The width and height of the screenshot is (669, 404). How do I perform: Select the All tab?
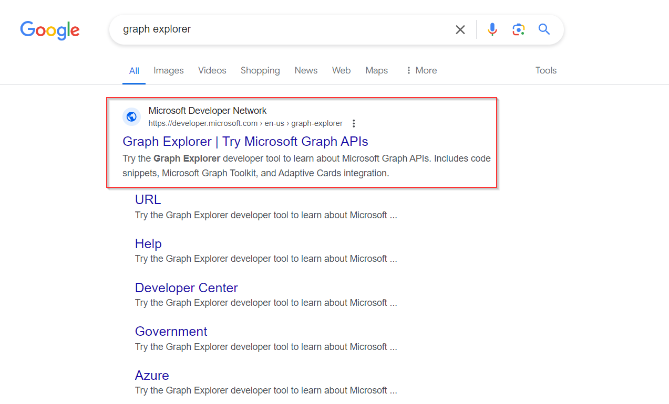point(135,71)
